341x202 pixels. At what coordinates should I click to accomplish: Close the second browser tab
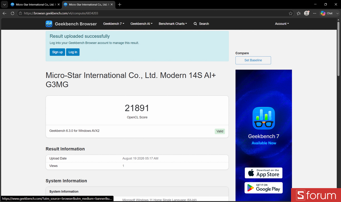(x=111, y=5)
